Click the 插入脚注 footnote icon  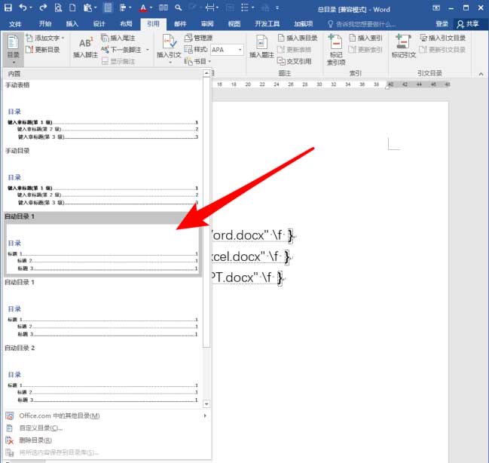[x=85, y=45]
